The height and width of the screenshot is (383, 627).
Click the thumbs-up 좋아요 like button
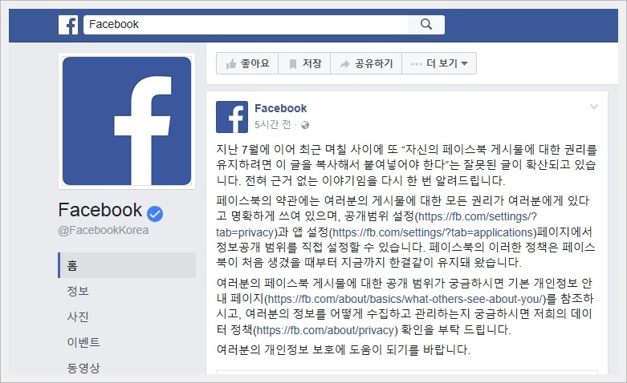(x=247, y=63)
